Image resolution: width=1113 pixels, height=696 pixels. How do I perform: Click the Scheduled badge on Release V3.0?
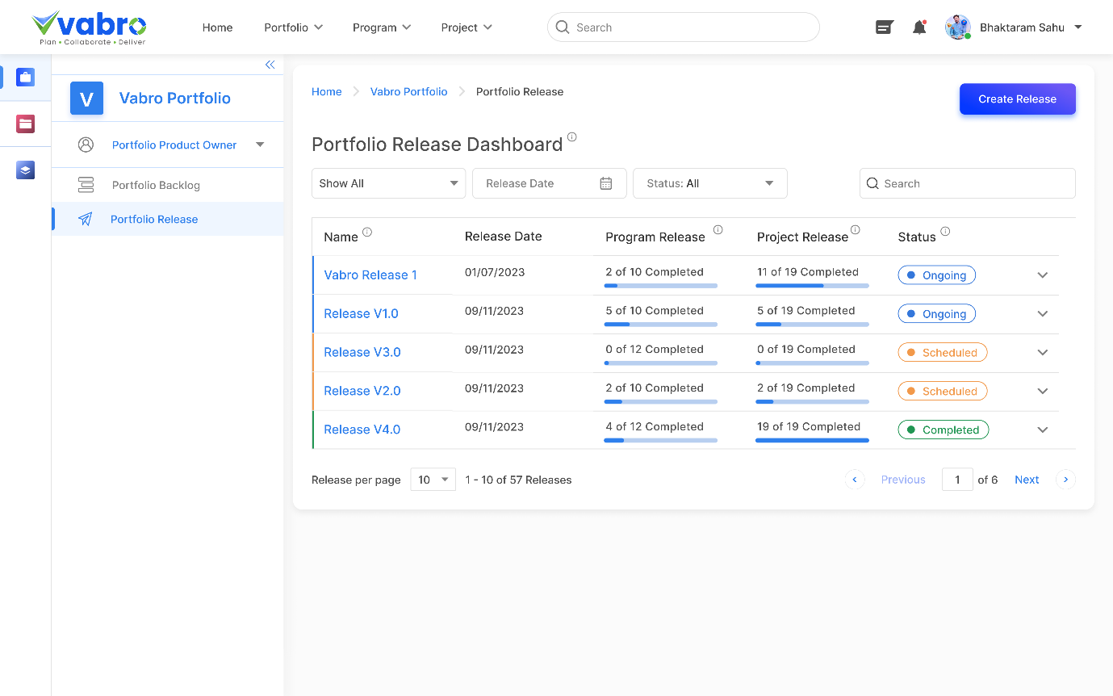click(943, 353)
